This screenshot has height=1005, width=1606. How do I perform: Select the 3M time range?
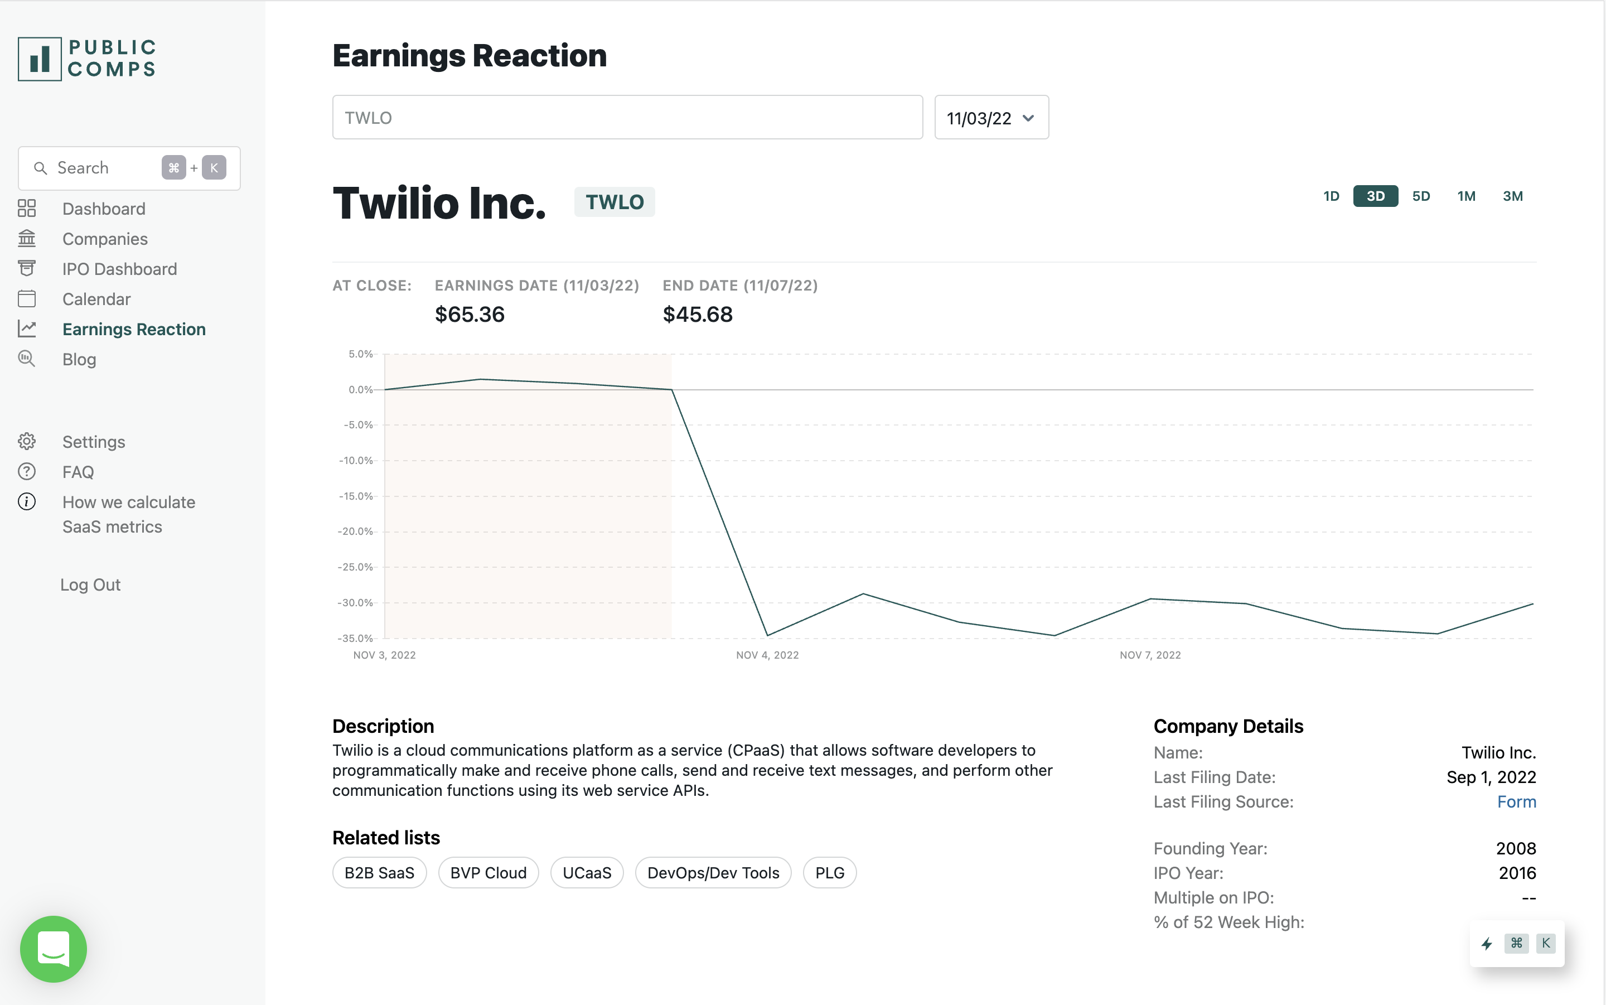pyautogui.click(x=1512, y=196)
